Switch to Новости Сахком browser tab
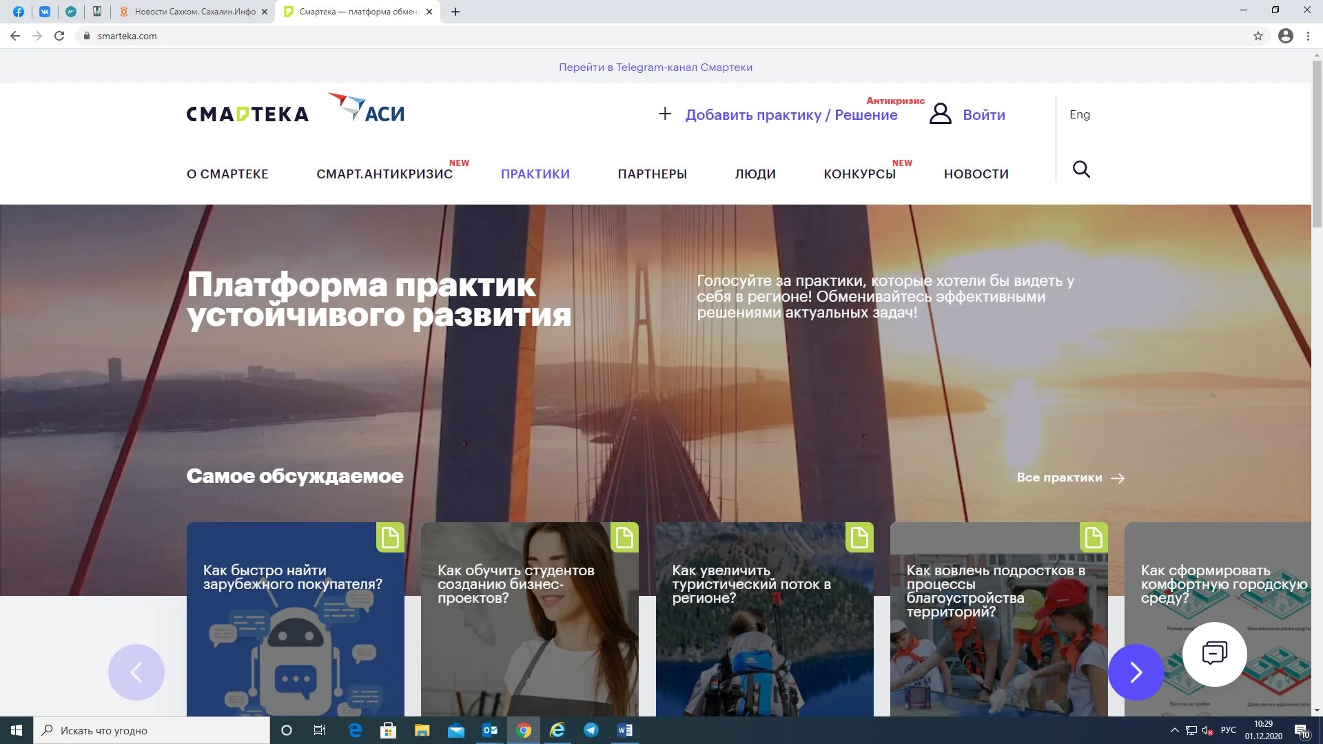The image size is (1323, 744). pyautogui.click(x=195, y=12)
